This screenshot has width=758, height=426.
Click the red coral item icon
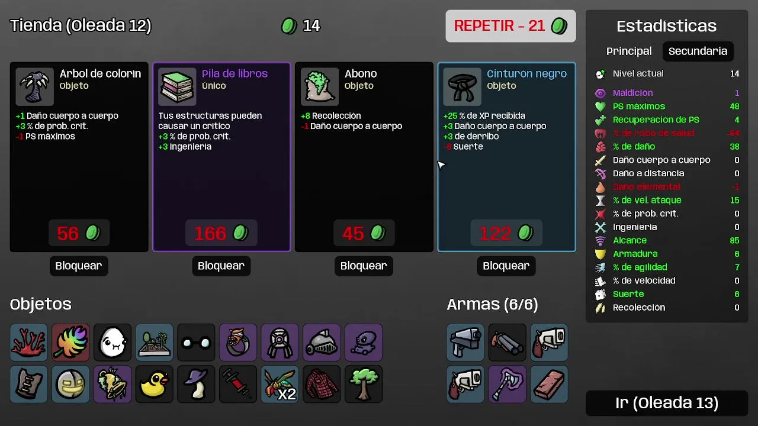pos(28,342)
